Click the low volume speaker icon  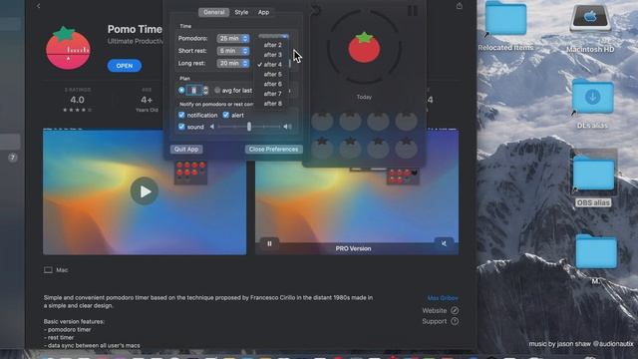click(x=212, y=127)
